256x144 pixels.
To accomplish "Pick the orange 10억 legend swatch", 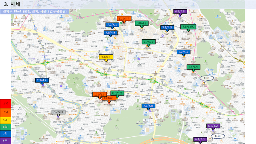I will (x=5, y=112).
